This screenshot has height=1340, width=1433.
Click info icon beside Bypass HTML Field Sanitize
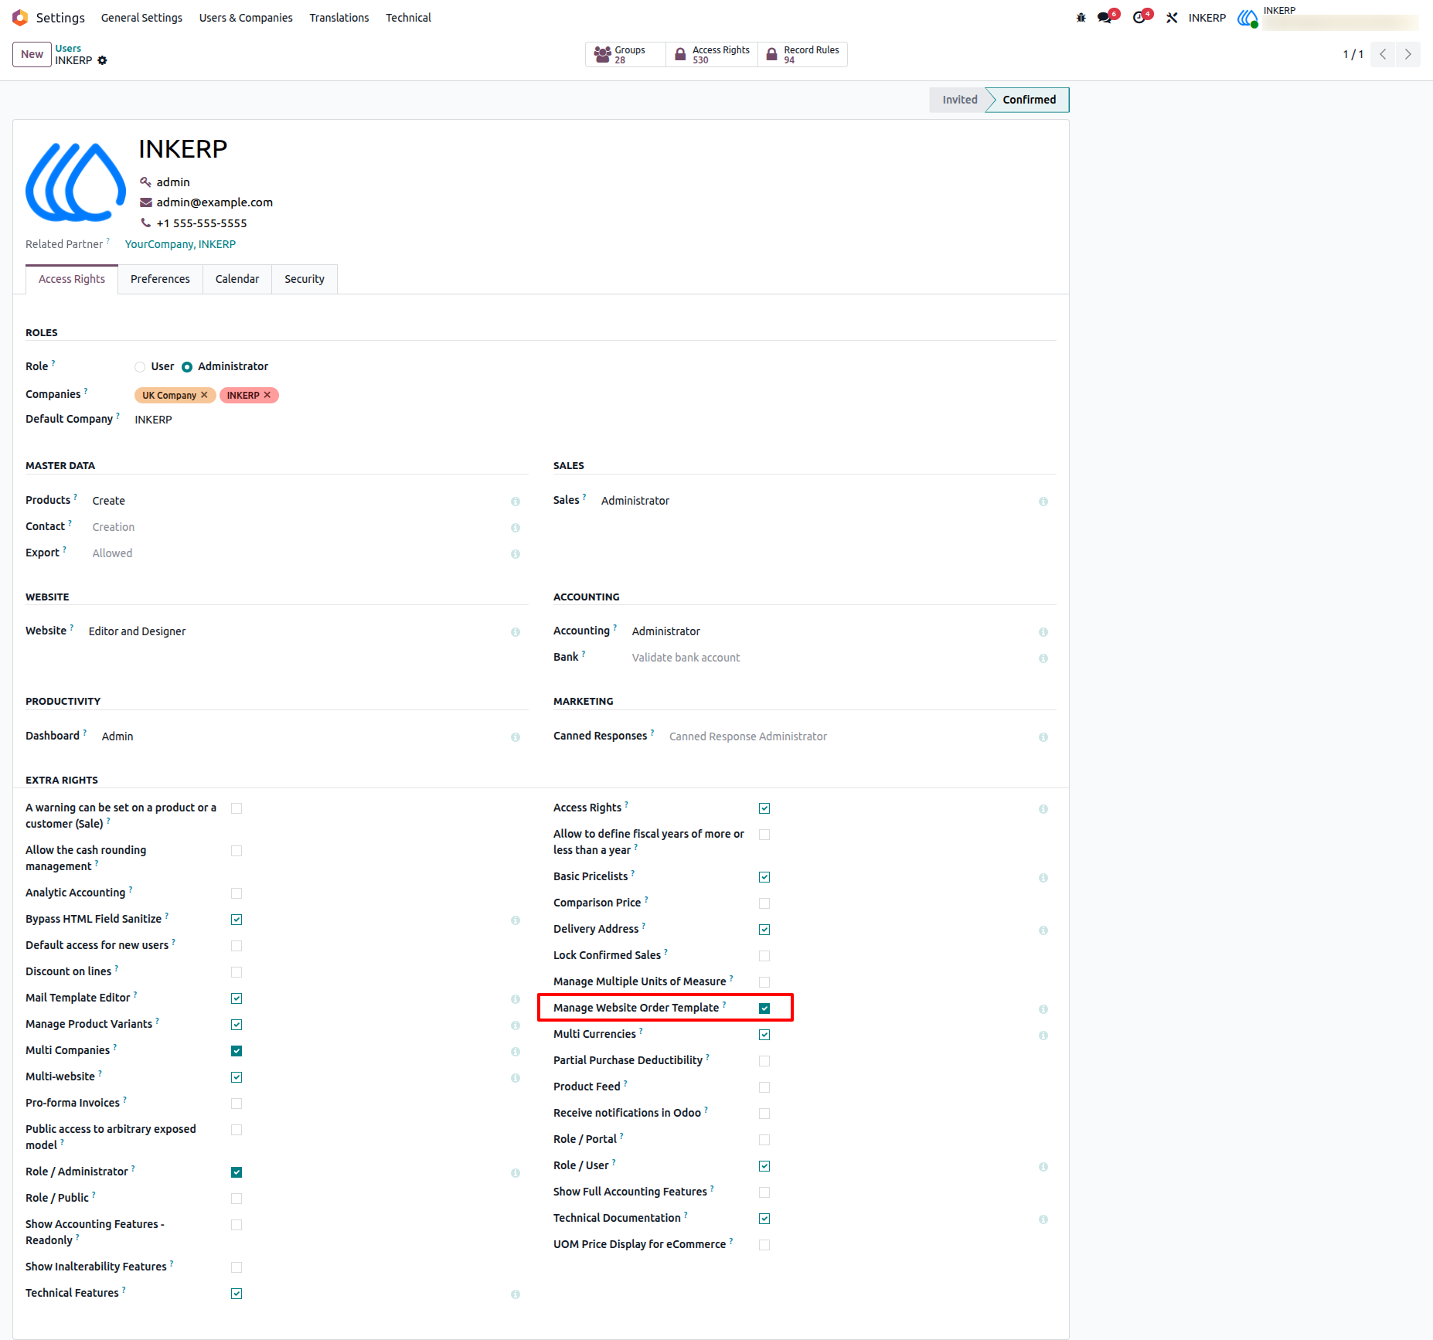[x=516, y=920]
